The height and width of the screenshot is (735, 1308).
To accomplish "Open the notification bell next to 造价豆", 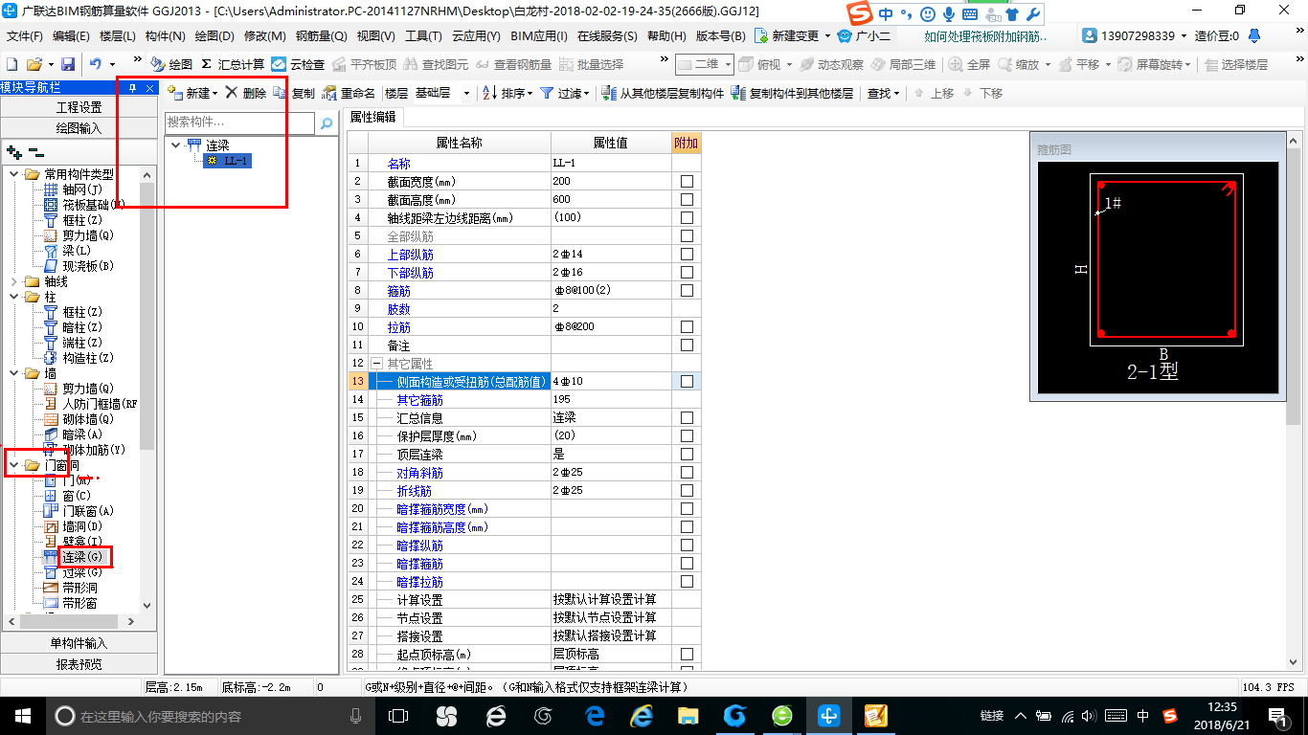I will tap(1255, 35).
